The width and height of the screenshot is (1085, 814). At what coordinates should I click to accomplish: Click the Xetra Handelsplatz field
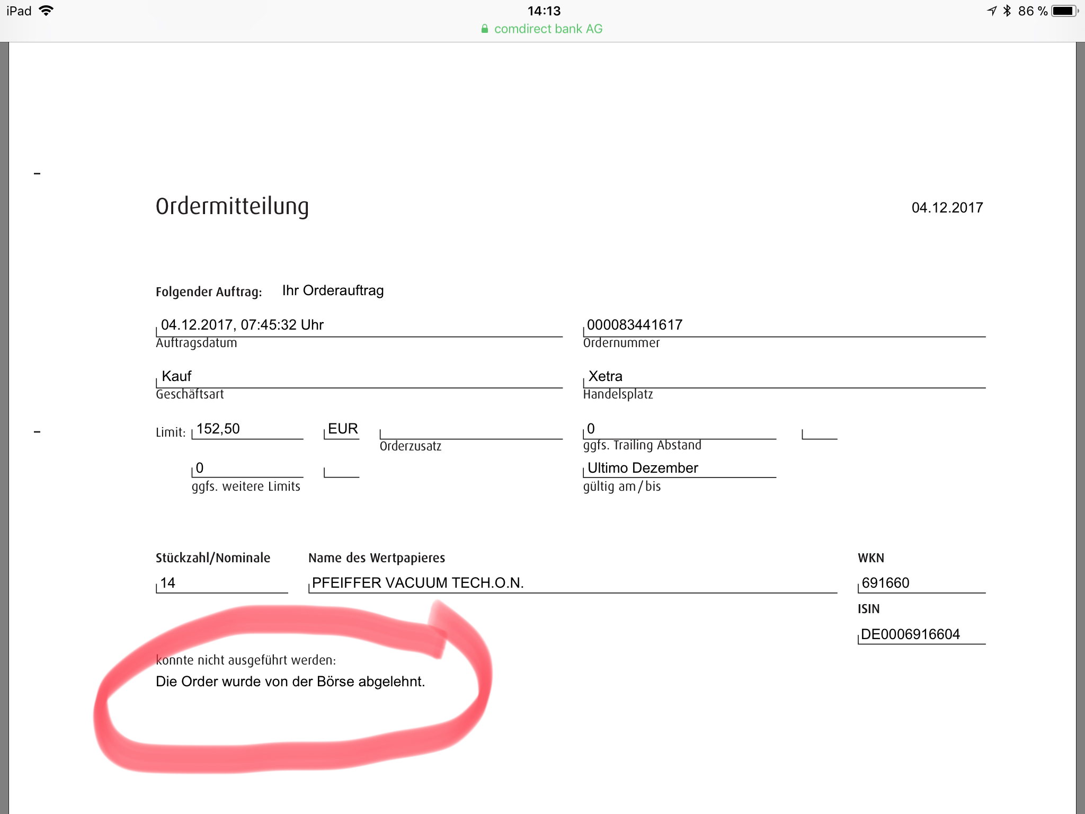click(x=605, y=376)
